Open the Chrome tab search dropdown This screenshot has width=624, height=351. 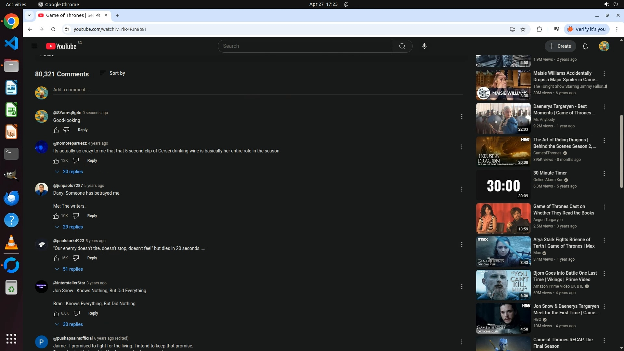[x=29, y=15]
